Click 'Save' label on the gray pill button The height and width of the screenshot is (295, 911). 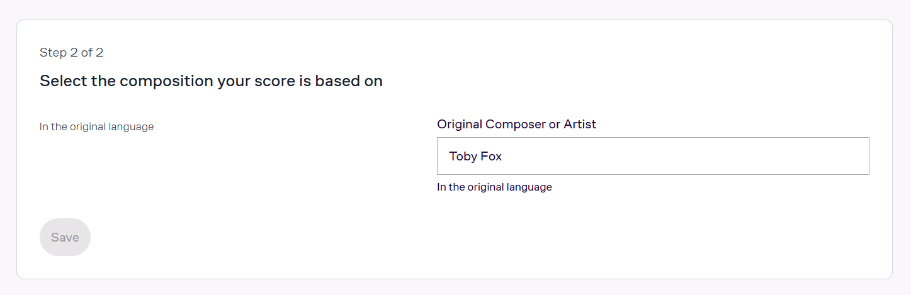click(65, 237)
